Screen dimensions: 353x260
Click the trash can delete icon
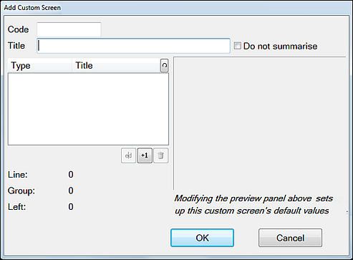[161, 155]
